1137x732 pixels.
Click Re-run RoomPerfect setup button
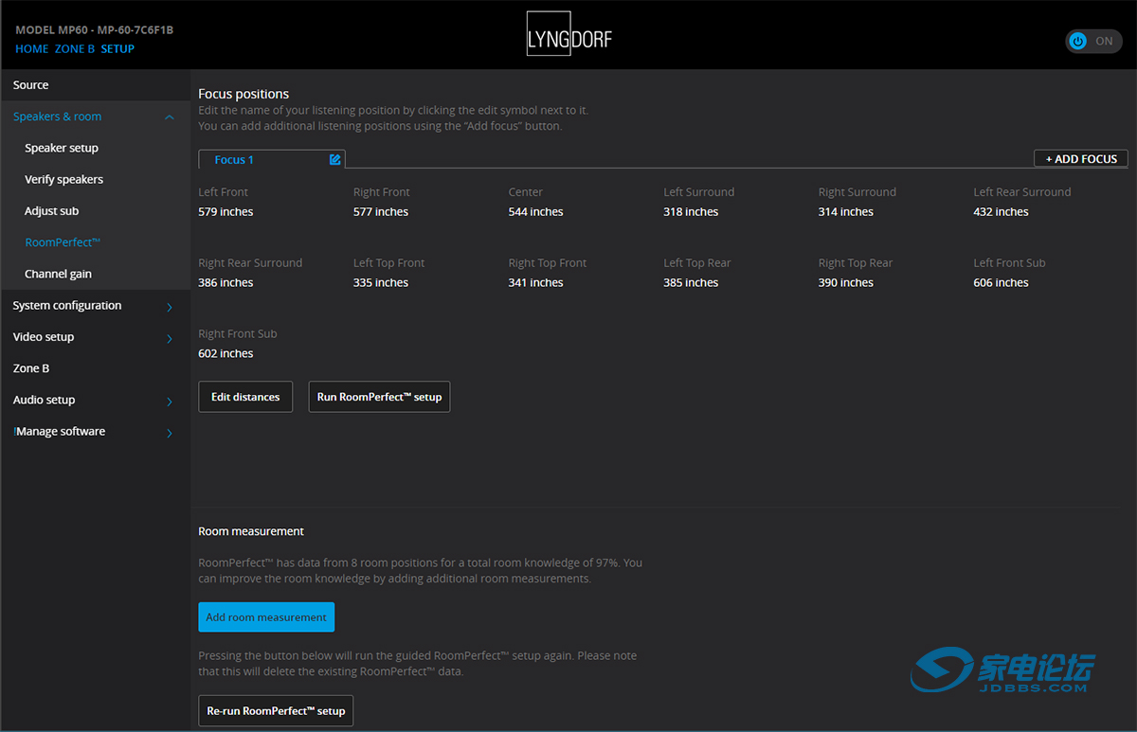(276, 710)
